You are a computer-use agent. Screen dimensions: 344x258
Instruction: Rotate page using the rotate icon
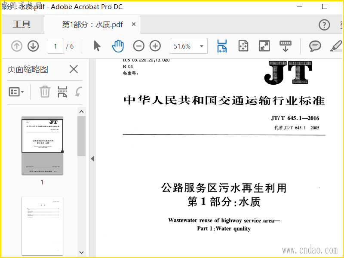78,92
